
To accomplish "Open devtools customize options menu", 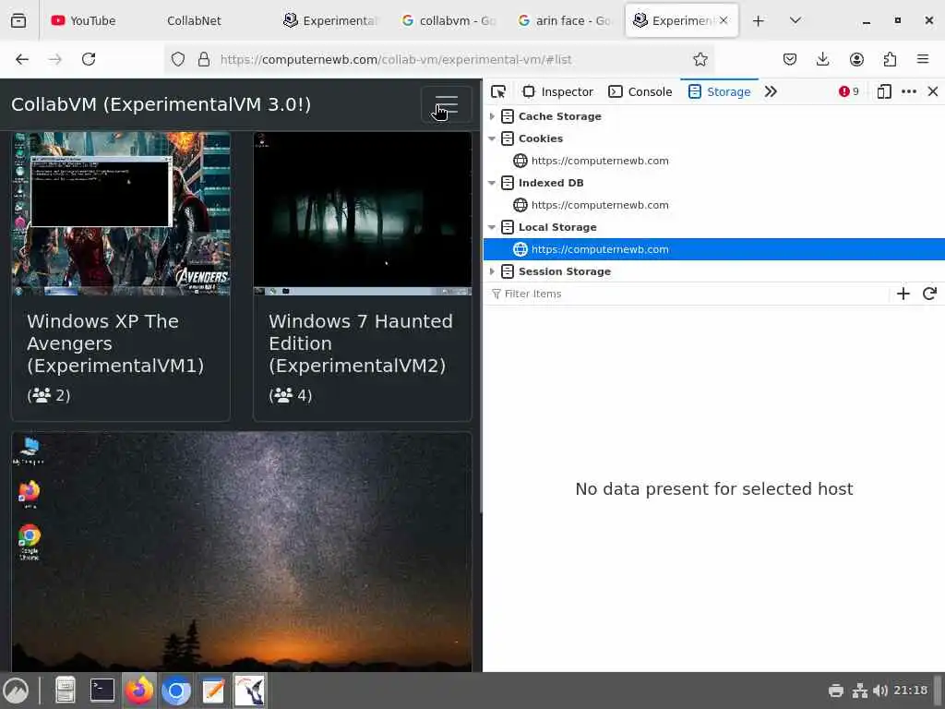I will (x=909, y=91).
